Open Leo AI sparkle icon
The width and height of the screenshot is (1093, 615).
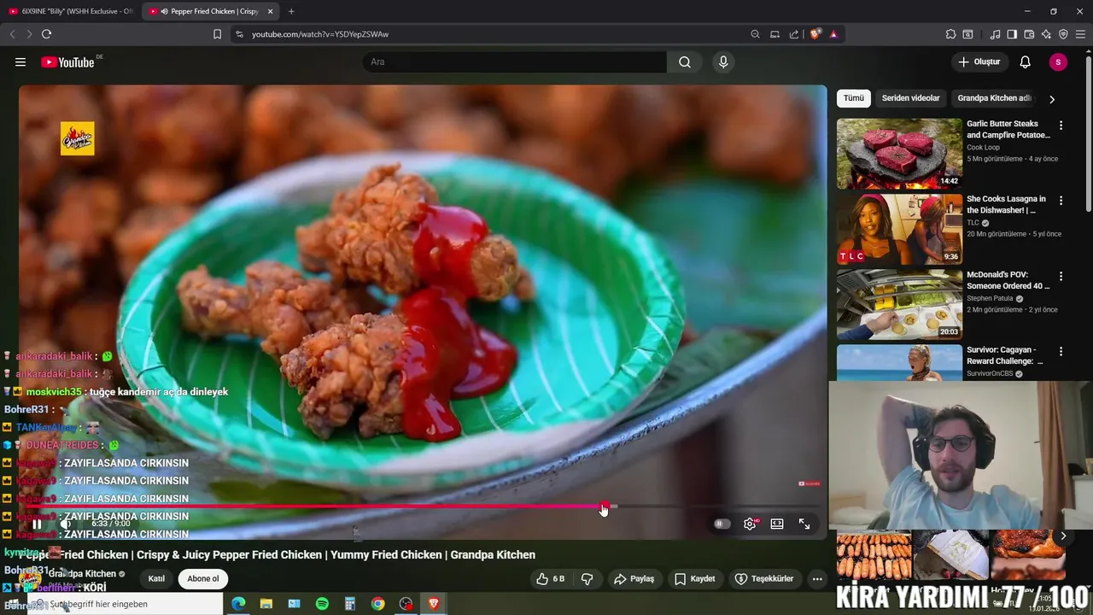pos(1046,34)
